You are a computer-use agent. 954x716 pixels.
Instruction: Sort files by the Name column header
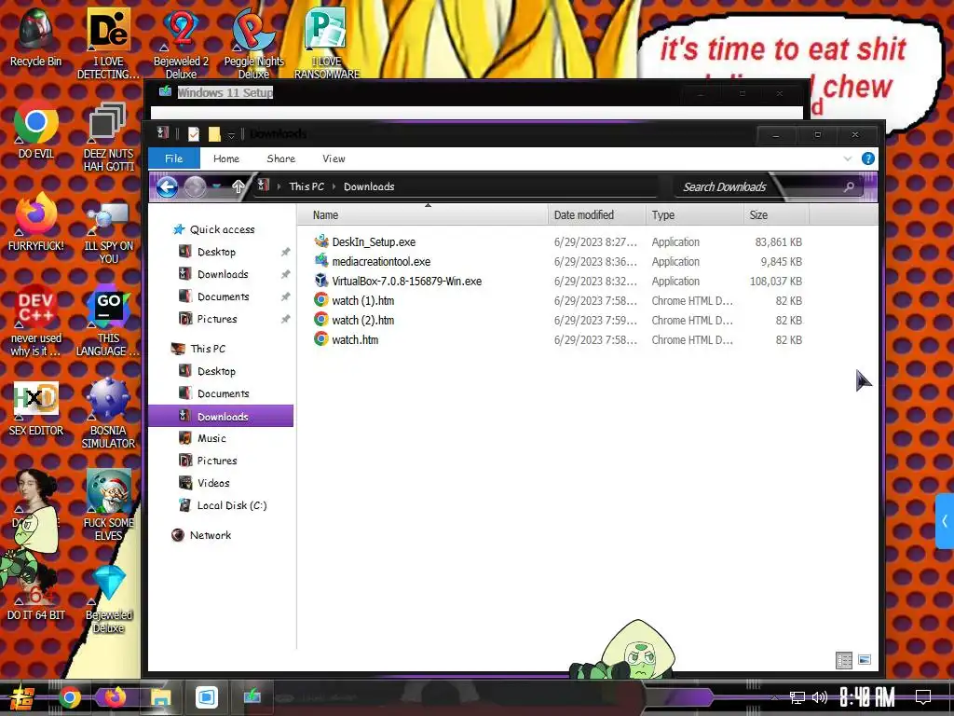tap(422, 215)
